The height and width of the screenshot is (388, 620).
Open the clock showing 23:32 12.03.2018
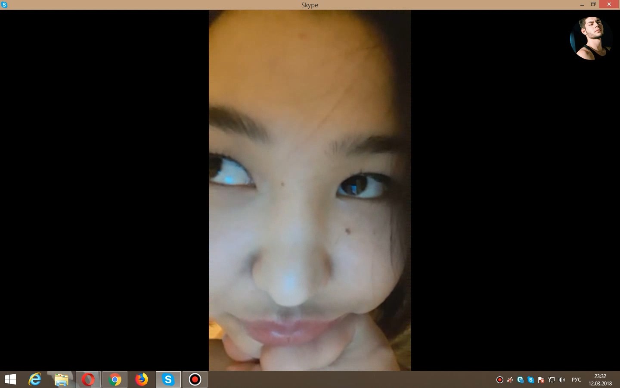tap(600, 380)
